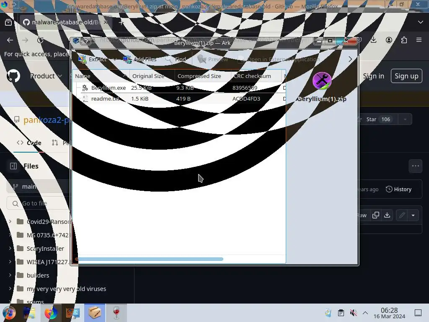Click Find in Ark toolbar

tap(176, 59)
